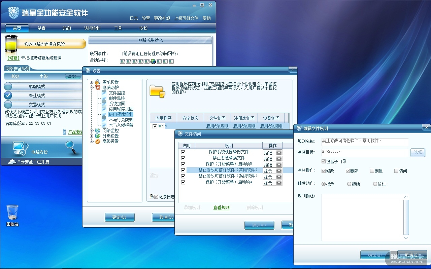Click 确定 in the settings dialog
Screen dimensions: 431x269
pos(120,217)
